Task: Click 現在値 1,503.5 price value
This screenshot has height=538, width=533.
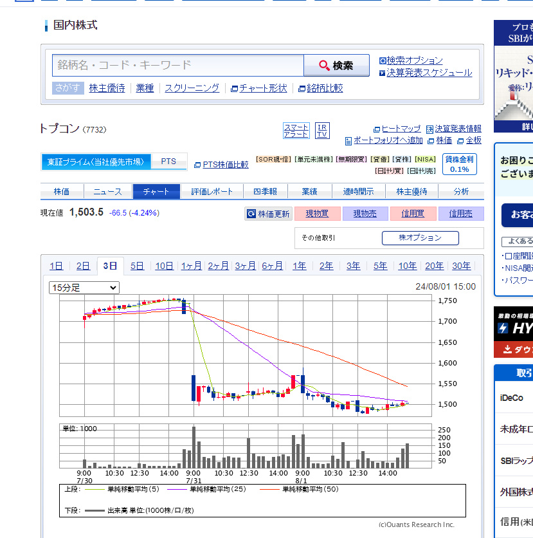Action: (x=86, y=212)
